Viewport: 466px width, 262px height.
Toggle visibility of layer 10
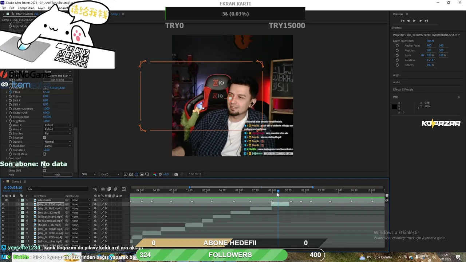click(3, 237)
